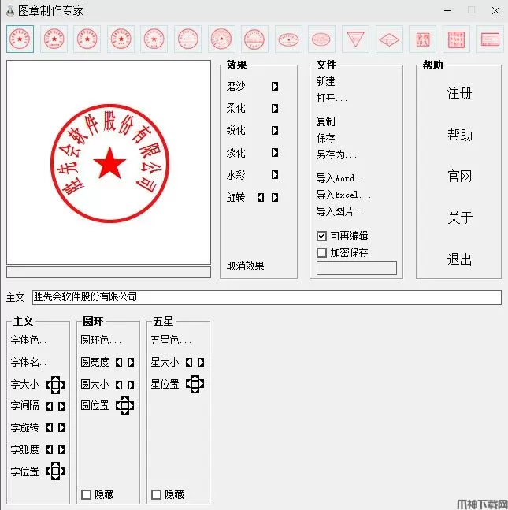The height and width of the screenshot is (510, 508).
Task: Decrease 星大小 with left arrow
Action: tap(189, 363)
